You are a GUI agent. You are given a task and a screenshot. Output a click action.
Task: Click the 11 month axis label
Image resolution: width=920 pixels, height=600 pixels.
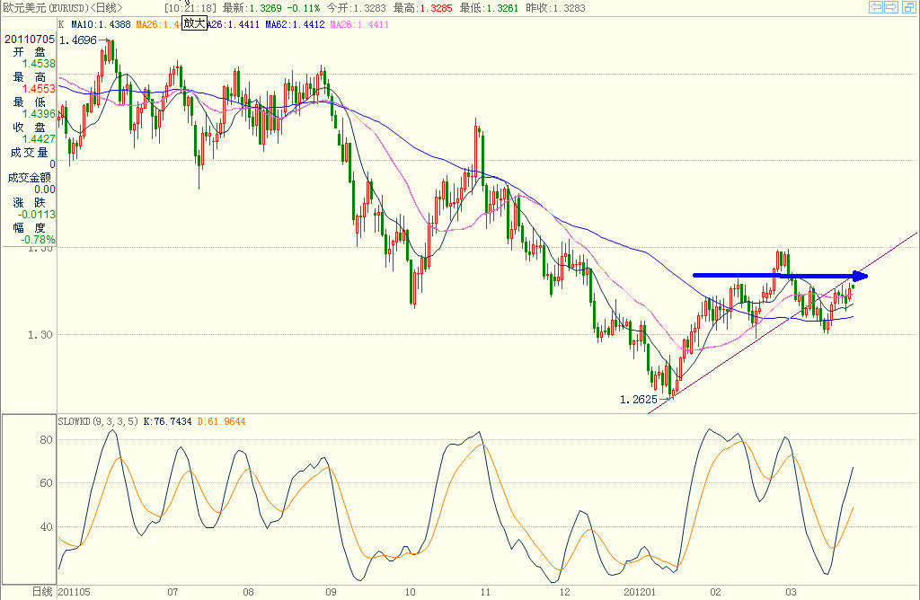(485, 592)
